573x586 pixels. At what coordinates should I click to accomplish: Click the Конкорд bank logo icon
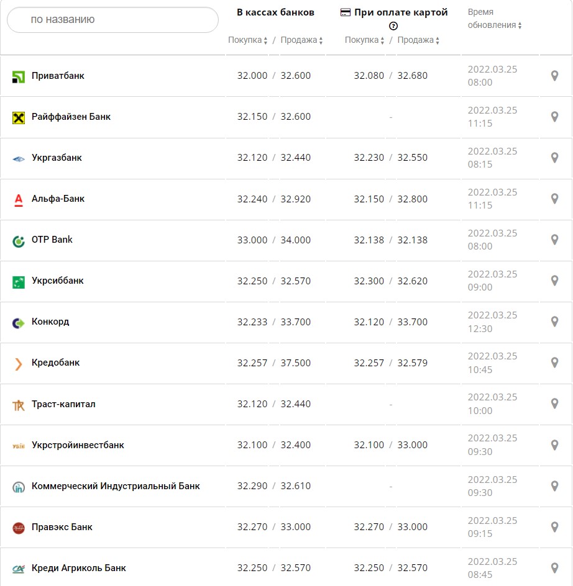tap(19, 323)
